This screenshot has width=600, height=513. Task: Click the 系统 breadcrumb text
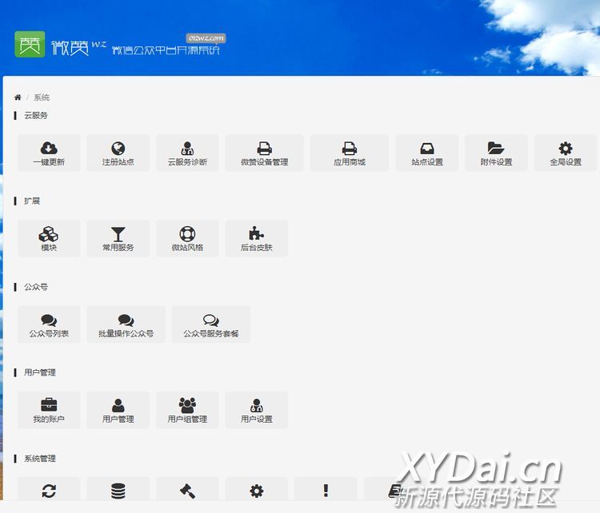pyautogui.click(x=42, y=97)
